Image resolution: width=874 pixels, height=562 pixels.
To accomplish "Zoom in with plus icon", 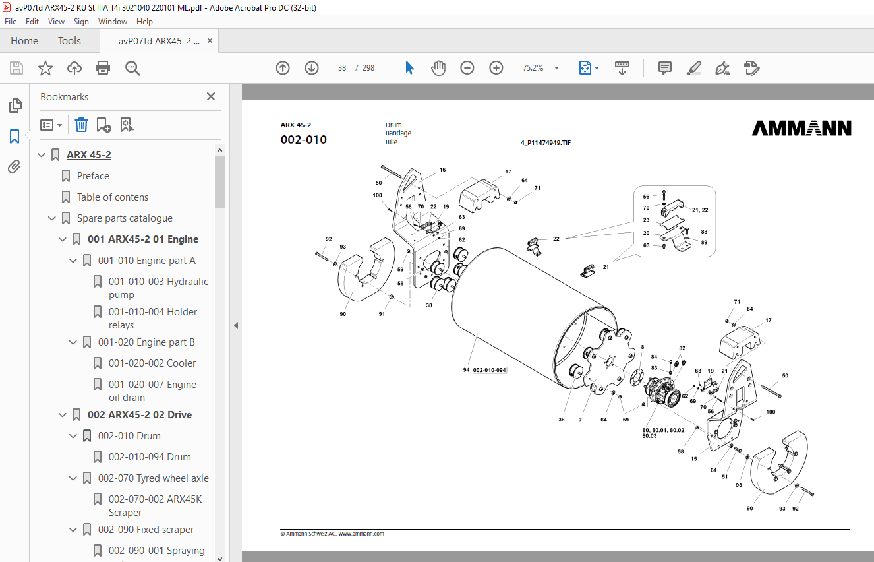I will click(x=496, y=68).
